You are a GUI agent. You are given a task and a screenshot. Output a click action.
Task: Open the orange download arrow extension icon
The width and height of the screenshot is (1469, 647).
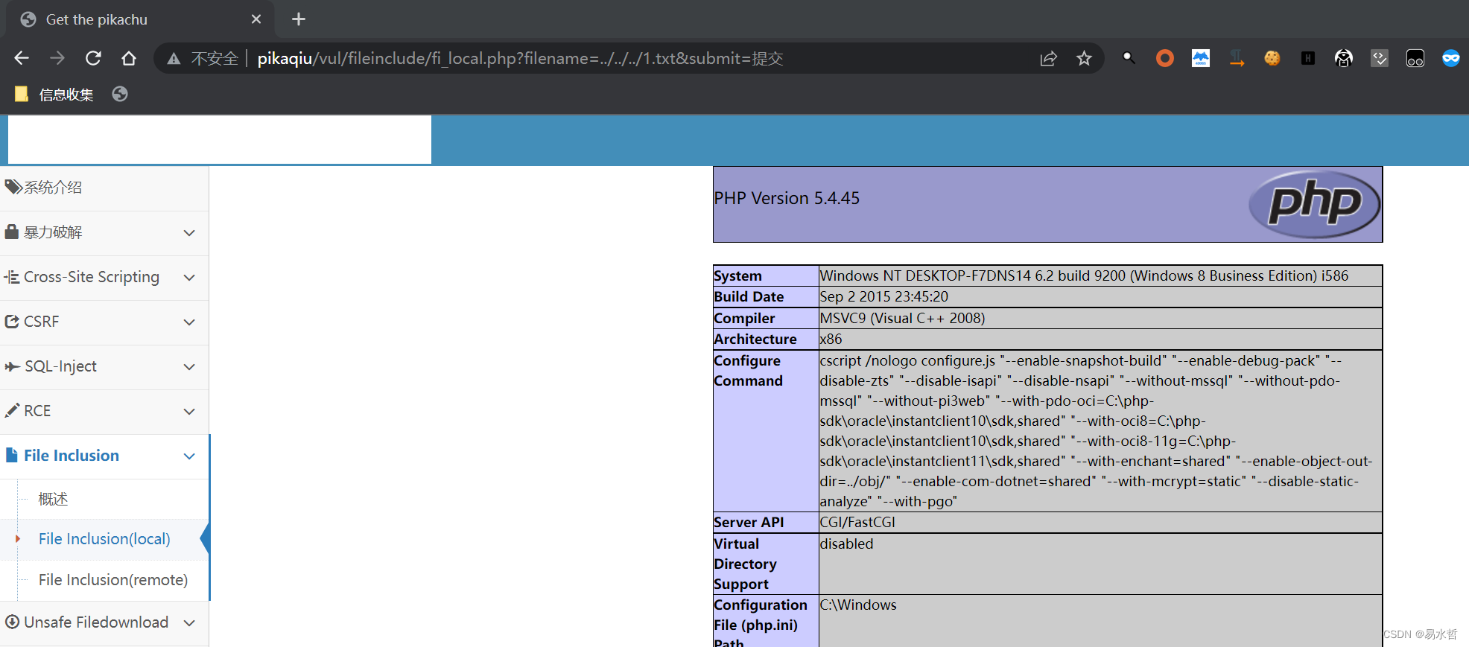click(x=1237, y=58)
